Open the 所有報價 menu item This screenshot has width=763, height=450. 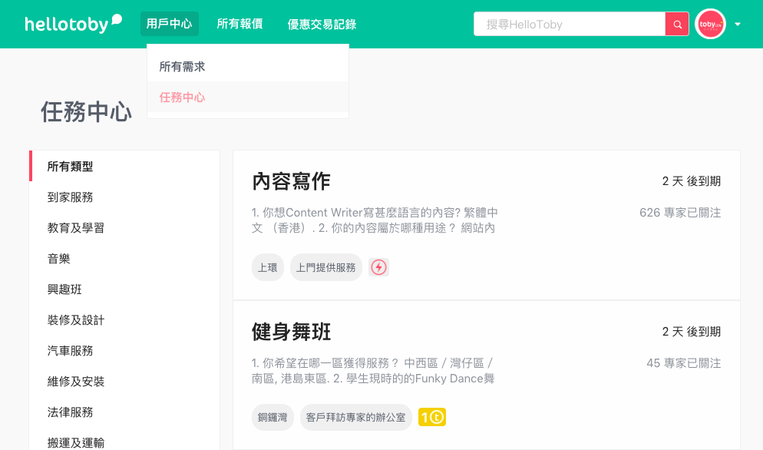[x=240, y=24]
